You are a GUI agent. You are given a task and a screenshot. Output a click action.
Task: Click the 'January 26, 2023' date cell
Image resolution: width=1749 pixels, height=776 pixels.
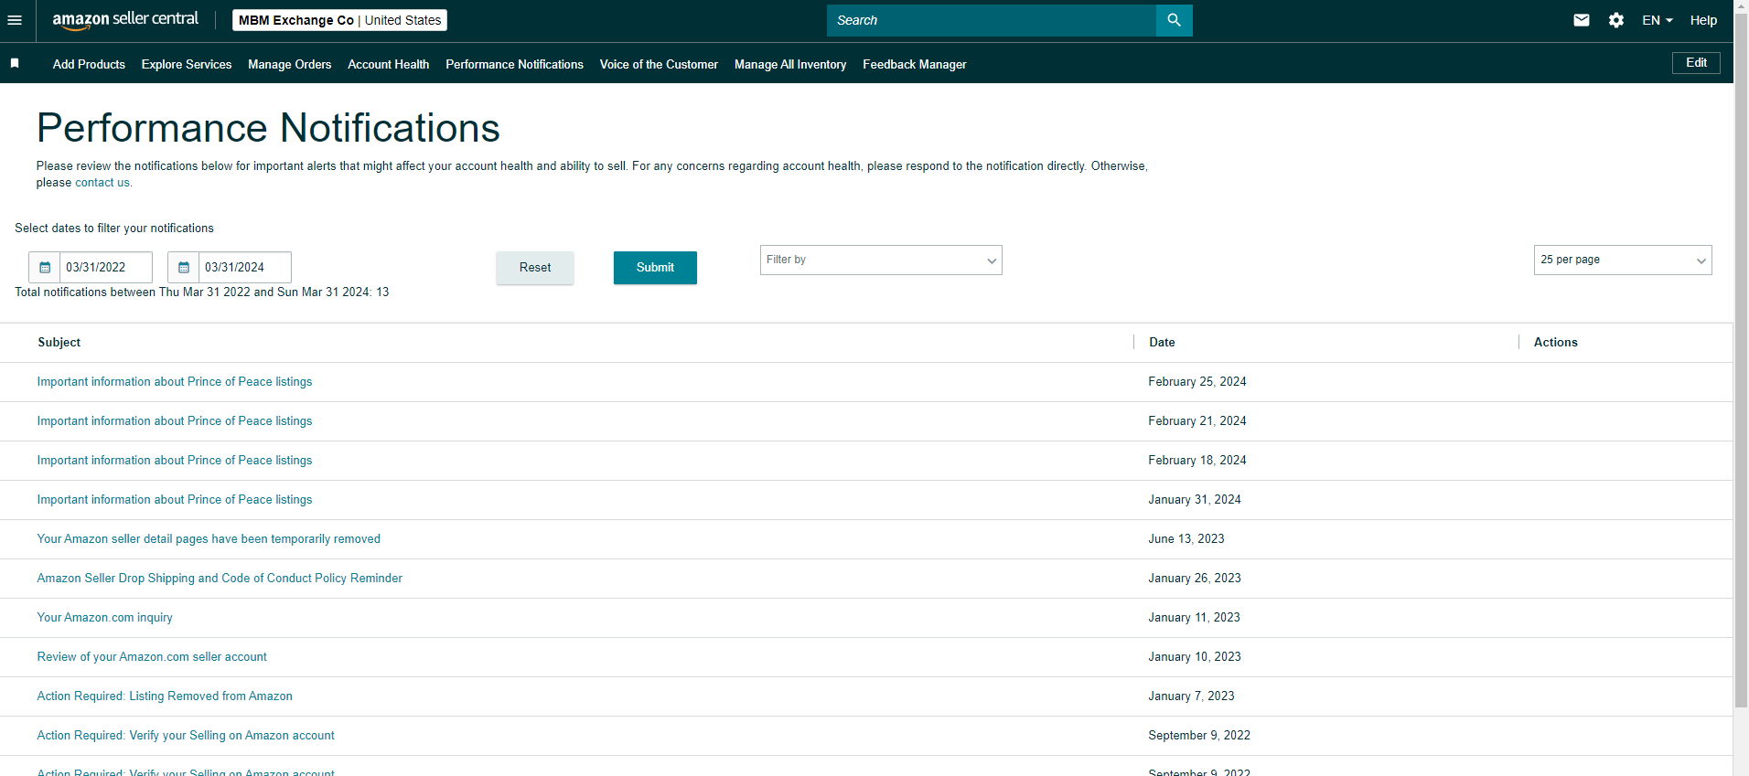coord(1195,579)
